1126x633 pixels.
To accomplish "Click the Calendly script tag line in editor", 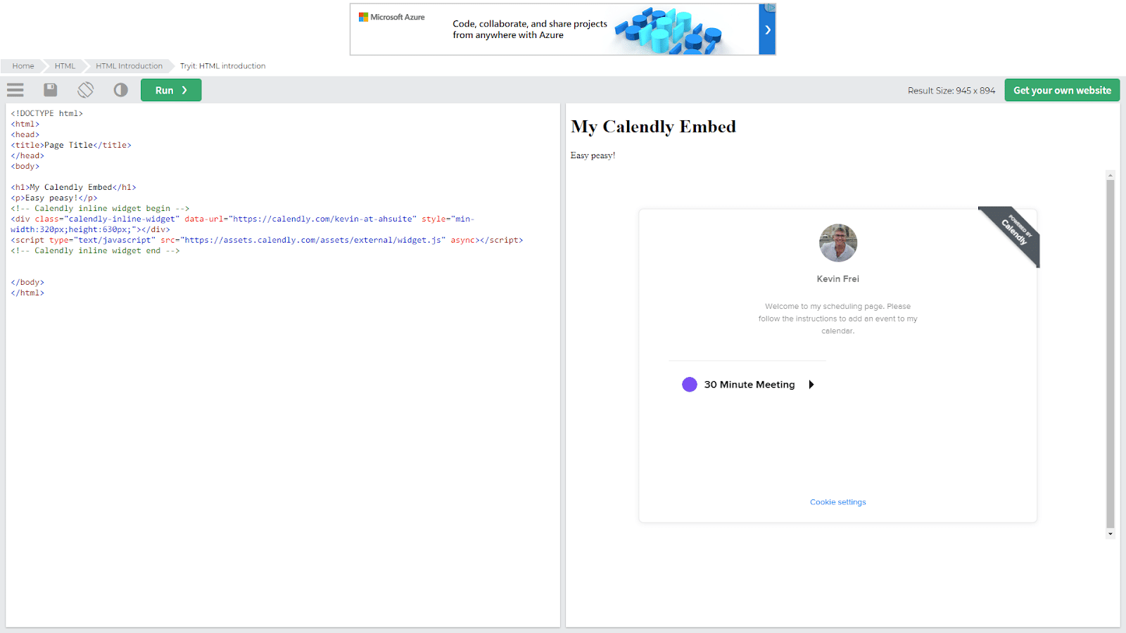I will pyautogui.click(x=267, y=241).
